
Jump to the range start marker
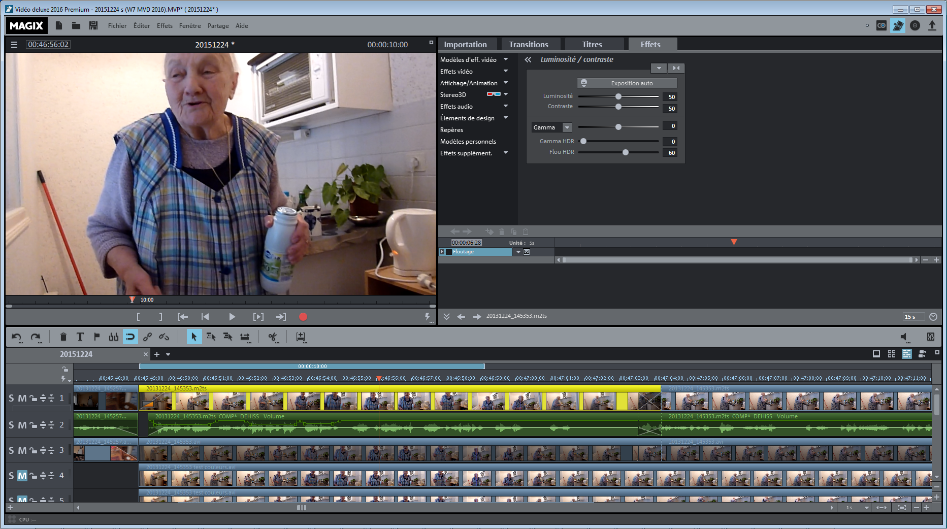click(183, 317)
